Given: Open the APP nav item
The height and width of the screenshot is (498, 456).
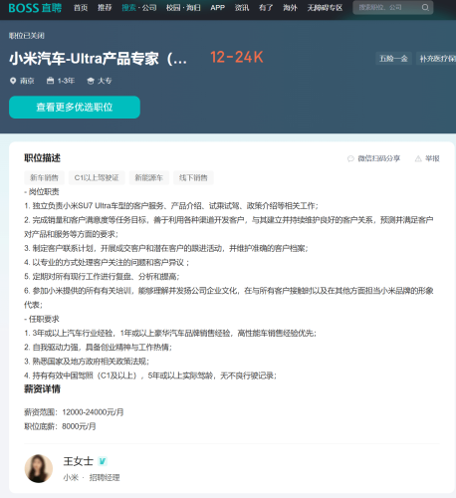Looking at the screenshot, I should (x=218, y=8).
